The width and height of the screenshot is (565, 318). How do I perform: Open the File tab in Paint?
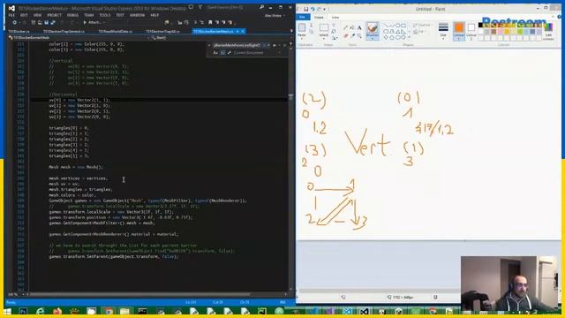[303, 18]
